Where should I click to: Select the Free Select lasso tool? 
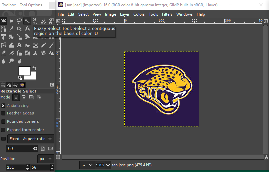pyautogui.click(x=19, y=21)
